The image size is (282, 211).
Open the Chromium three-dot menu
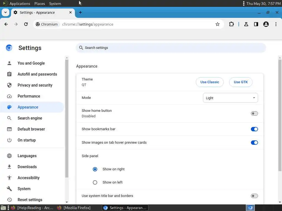pyautogui.click(x=276, y=24)
